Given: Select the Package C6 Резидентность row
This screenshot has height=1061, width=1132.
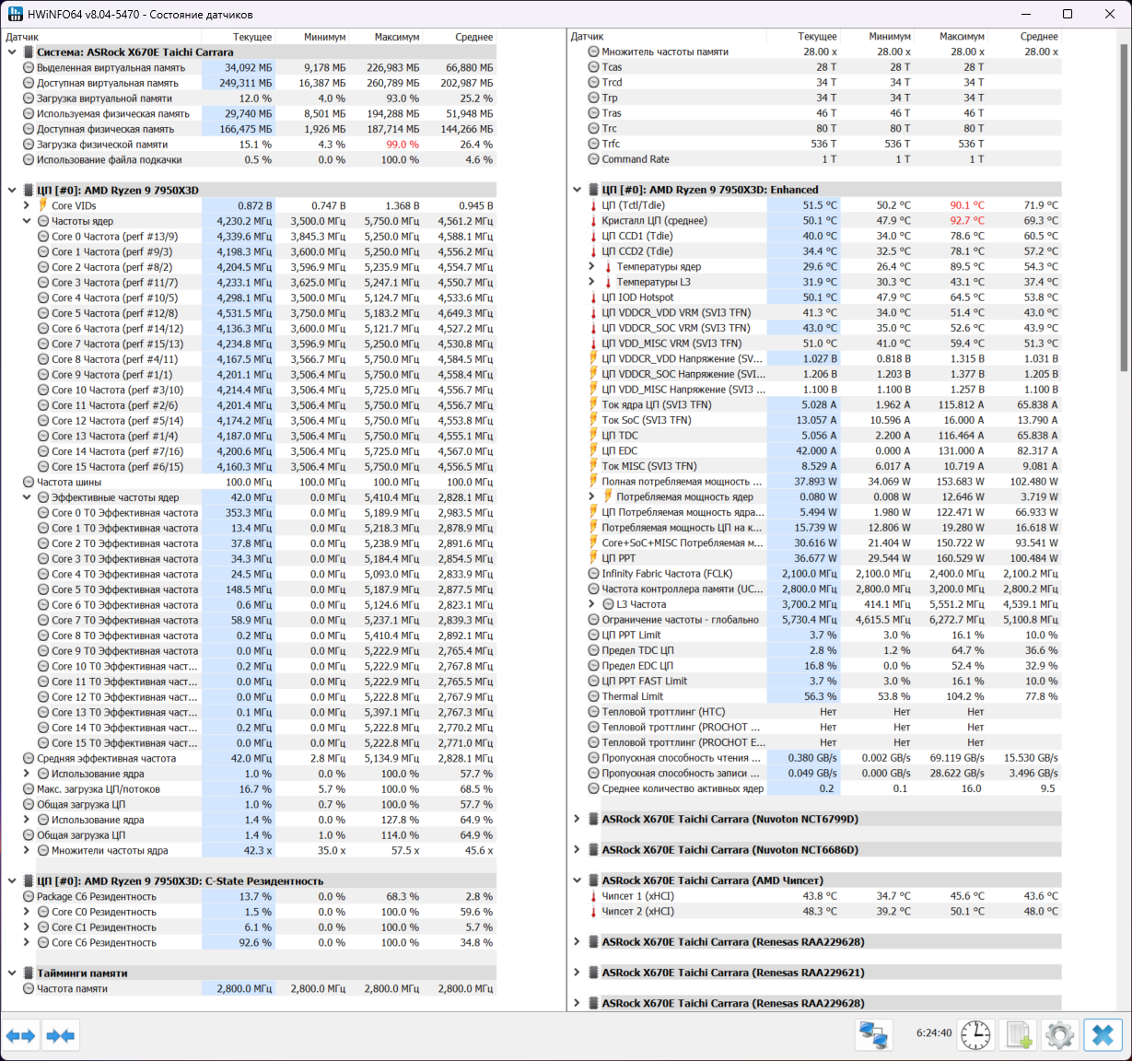Looking at the screenshot, I should pos(250,896).
